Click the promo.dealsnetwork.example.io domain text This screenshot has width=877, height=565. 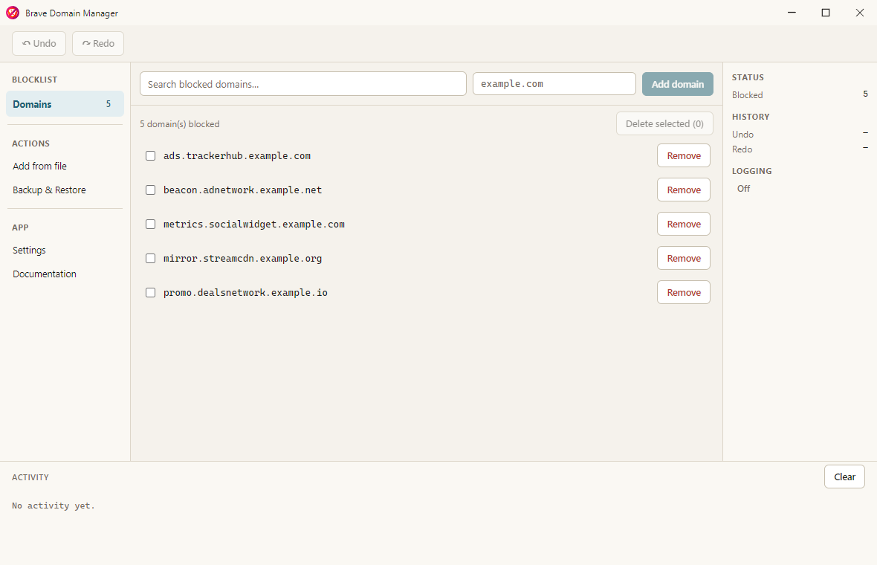point(245,293)
